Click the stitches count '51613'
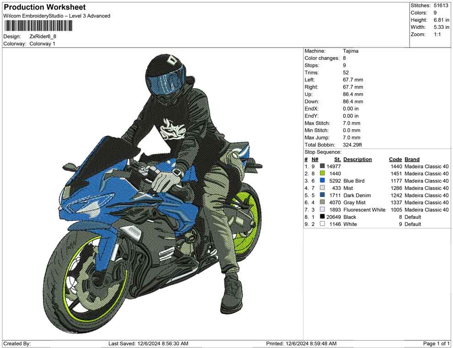This screenshot has height=348, width=453. click(441, 5)
